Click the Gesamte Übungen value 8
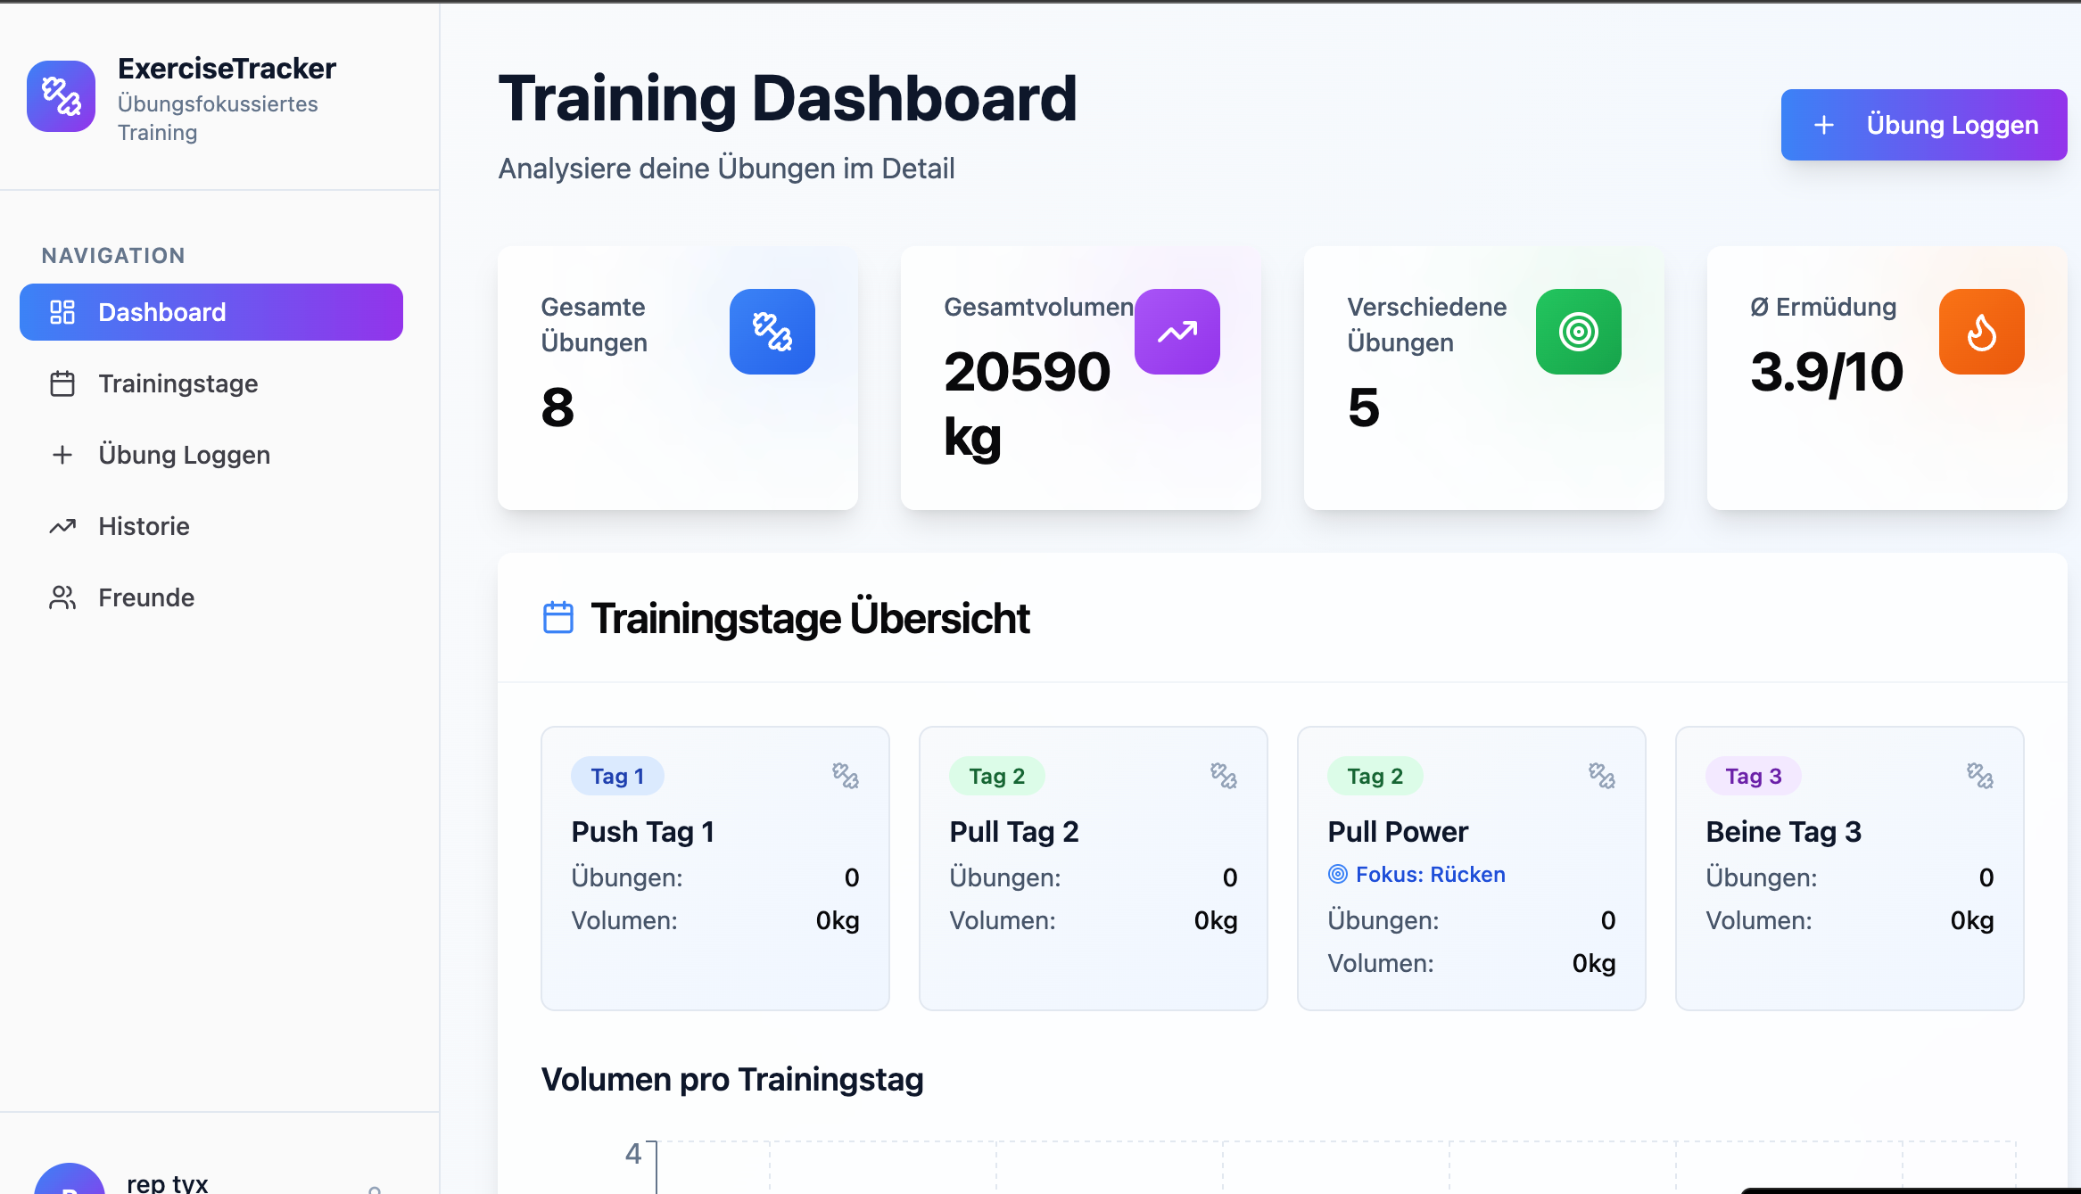This screenshot has height=1194, width=2081. pyautogui.click(x=557, y=408)
